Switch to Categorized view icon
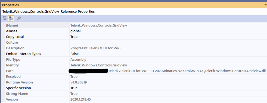Viewport: 267px width, 103px height. (x=5, y=18)
